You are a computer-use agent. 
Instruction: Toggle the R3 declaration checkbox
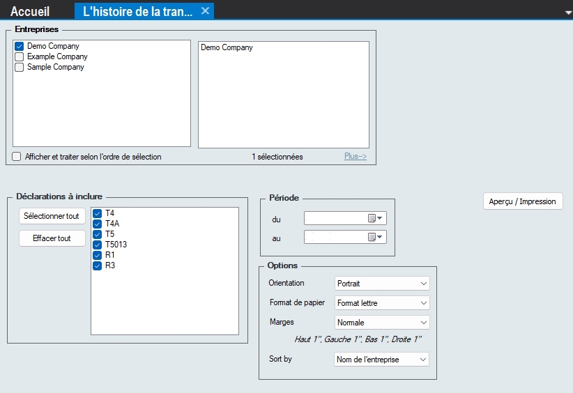point(98,265)
